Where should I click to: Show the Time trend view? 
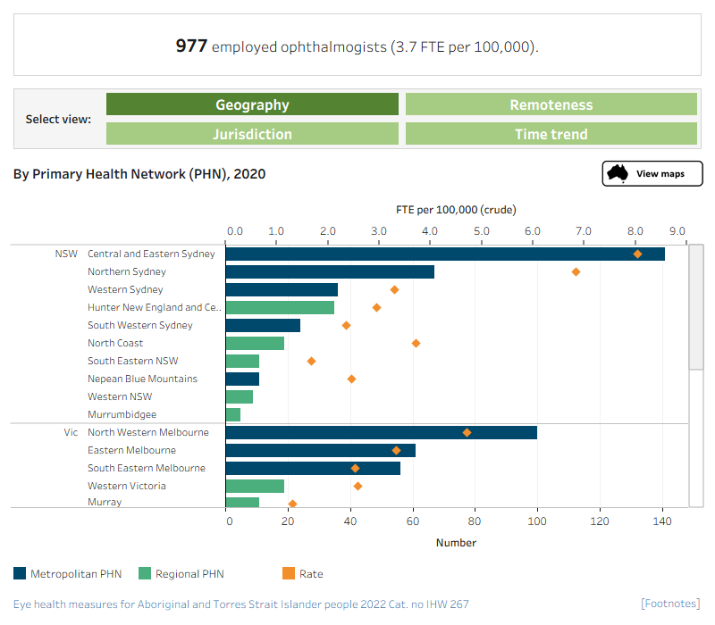coord(551,133)
